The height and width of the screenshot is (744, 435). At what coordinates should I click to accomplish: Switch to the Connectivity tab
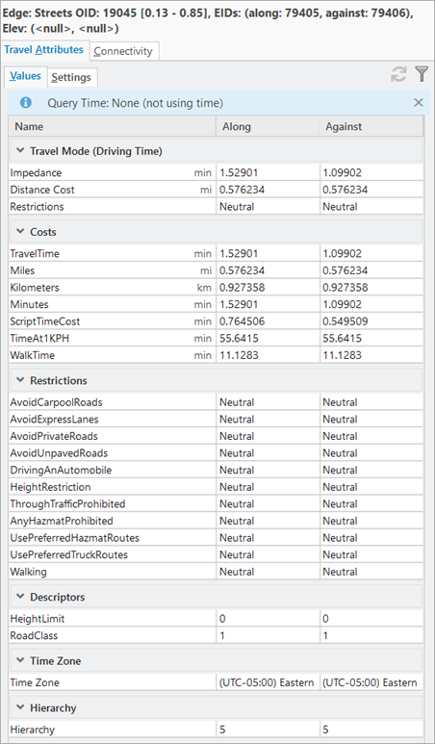click(x=123, y=51)
